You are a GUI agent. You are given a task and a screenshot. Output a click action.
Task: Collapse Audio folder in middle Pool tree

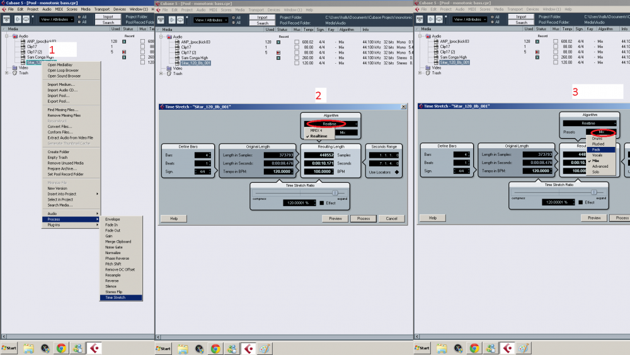coord(161,37)
